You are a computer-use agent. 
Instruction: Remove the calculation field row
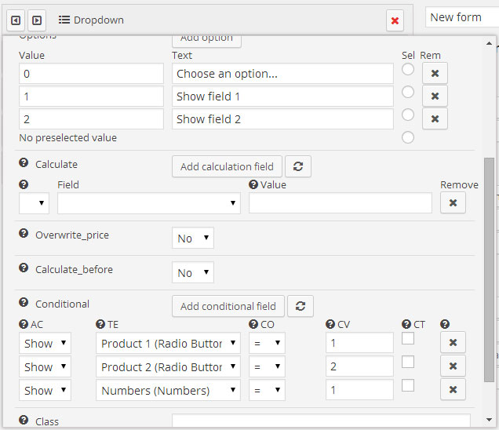453,202
